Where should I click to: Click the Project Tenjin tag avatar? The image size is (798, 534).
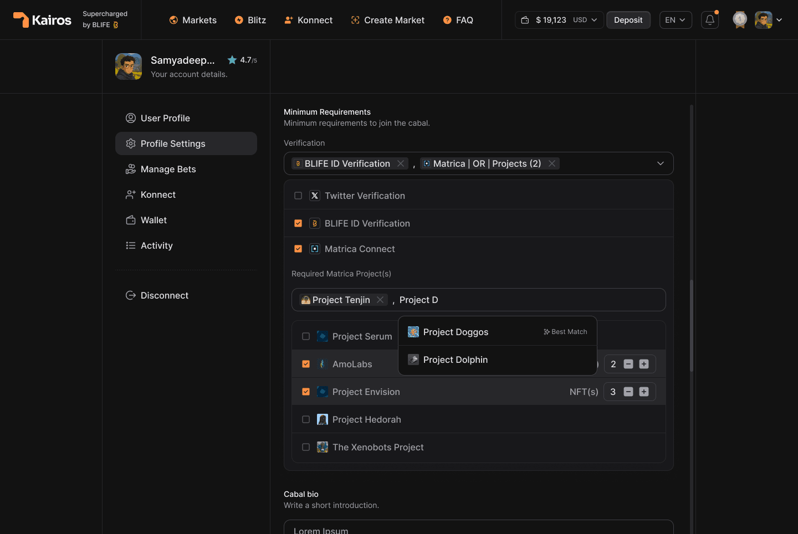point(306,300)
